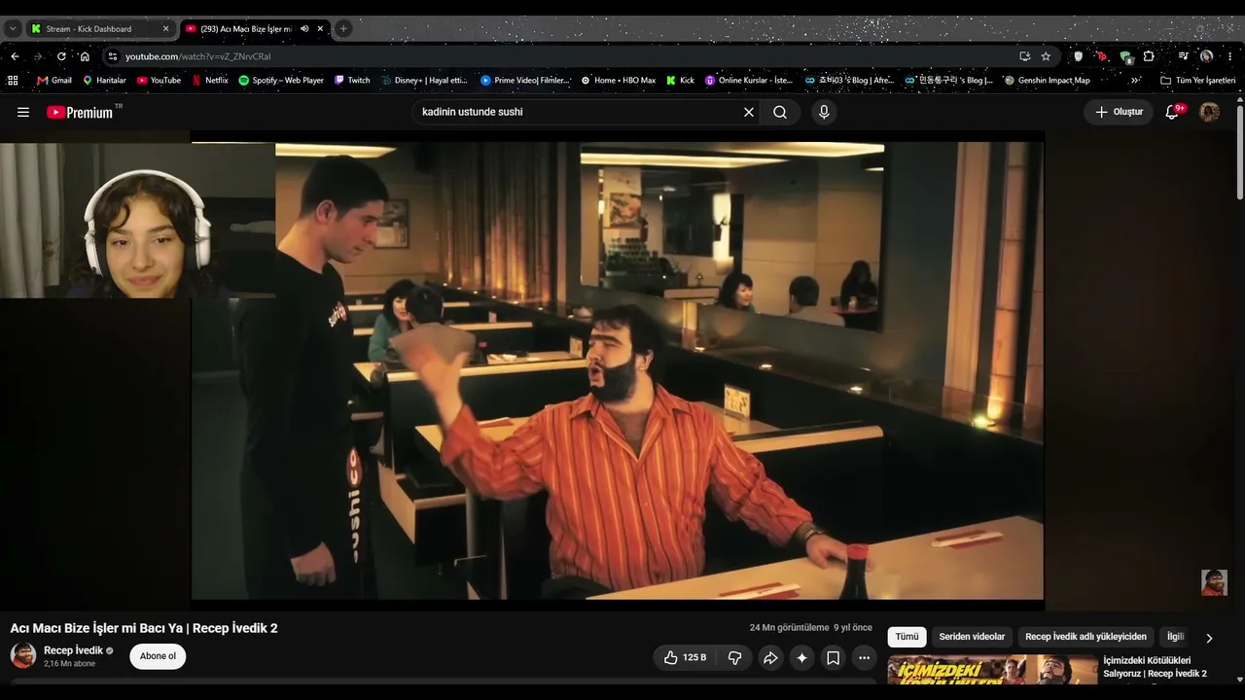Close the YouTube video tab

[320, 29]
